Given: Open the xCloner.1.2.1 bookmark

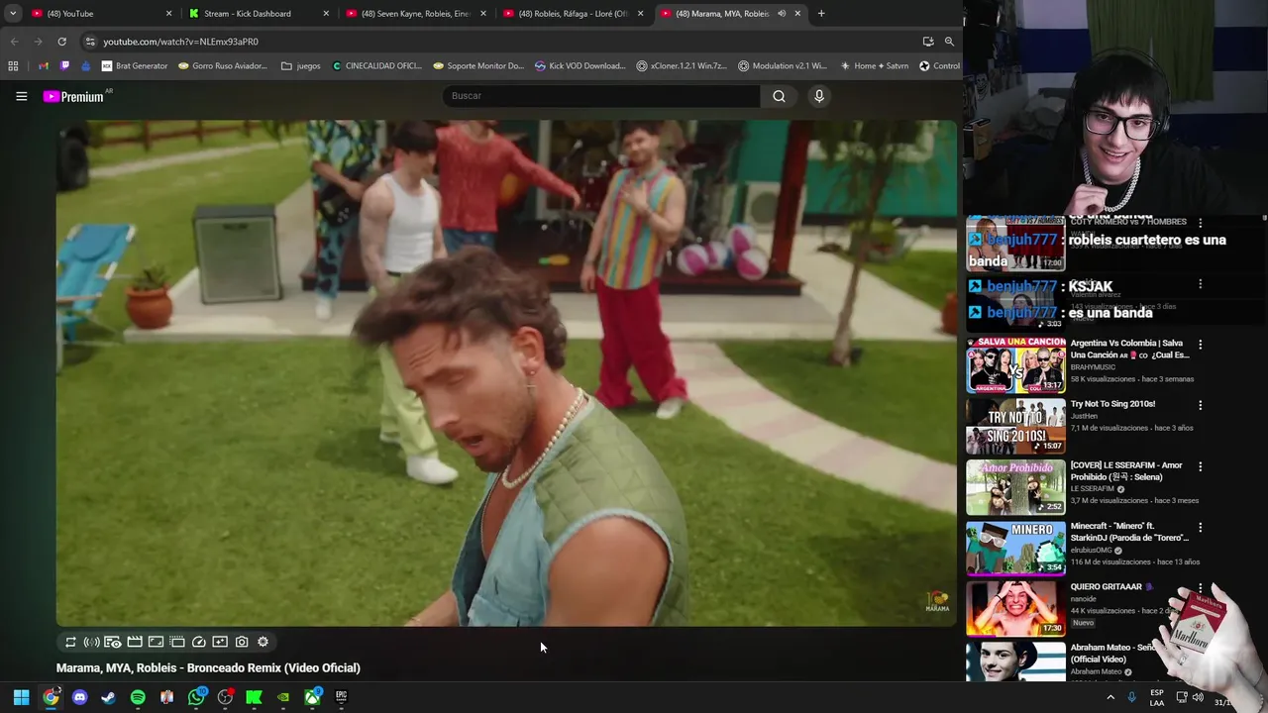Looking at the screenshot, I should tap(682, 66).
